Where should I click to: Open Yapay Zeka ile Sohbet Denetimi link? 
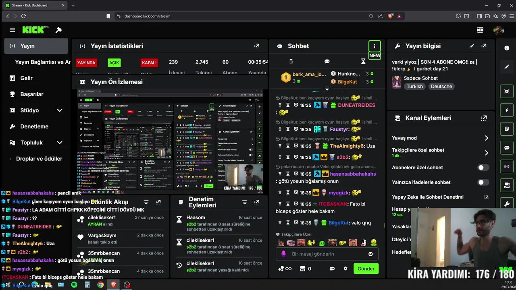coord(440,197)
